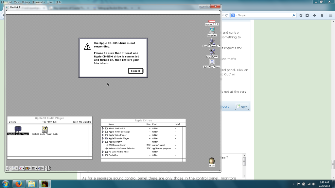Reload the page in Firefox

(226, 15)
